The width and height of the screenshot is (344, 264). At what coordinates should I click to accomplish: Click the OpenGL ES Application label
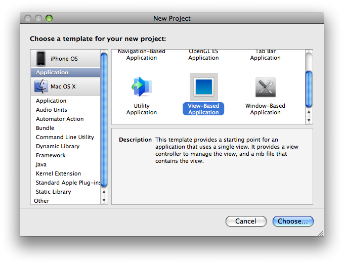point(203,55)
